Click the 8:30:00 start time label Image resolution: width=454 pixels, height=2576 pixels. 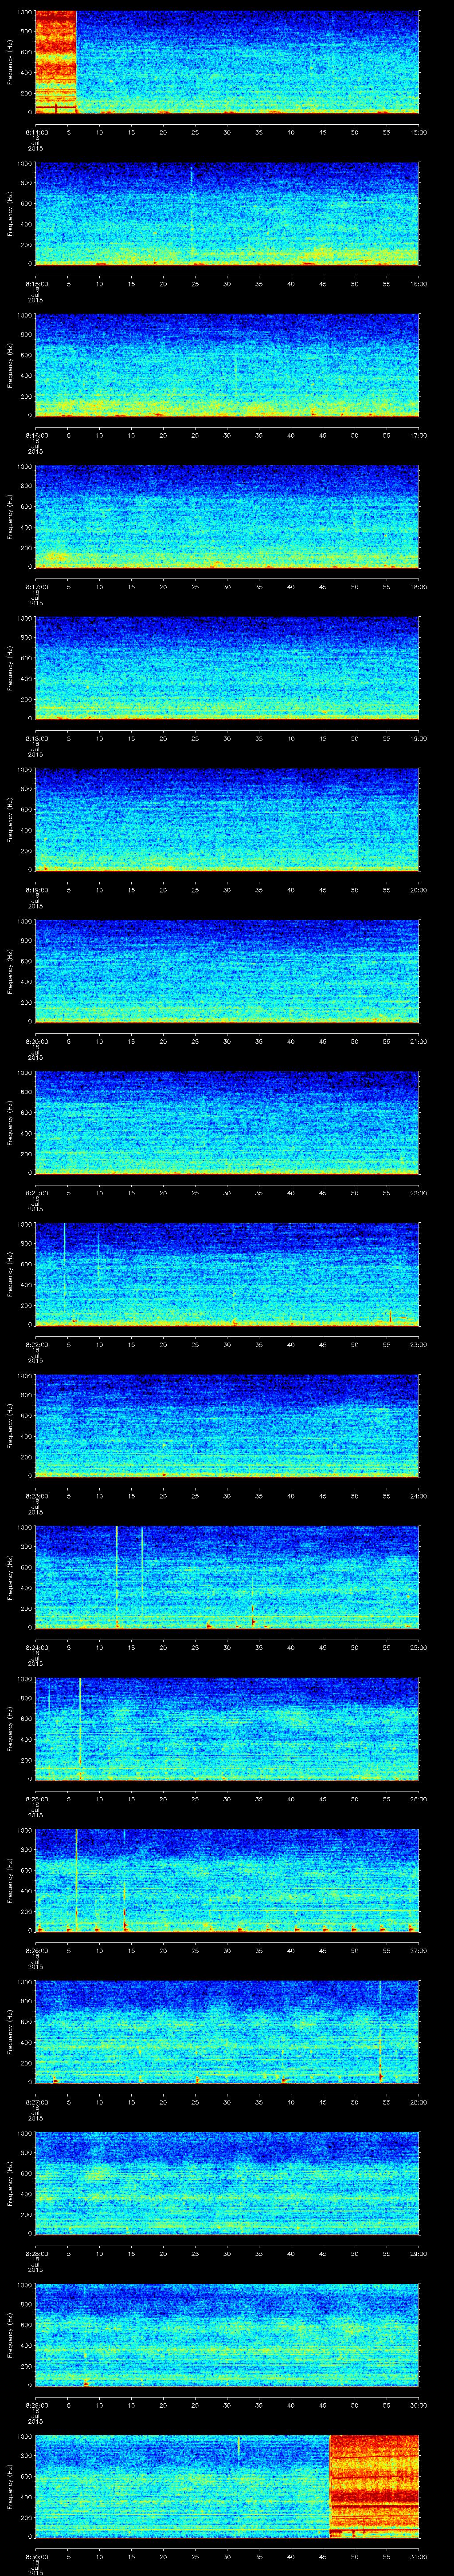37,2556
